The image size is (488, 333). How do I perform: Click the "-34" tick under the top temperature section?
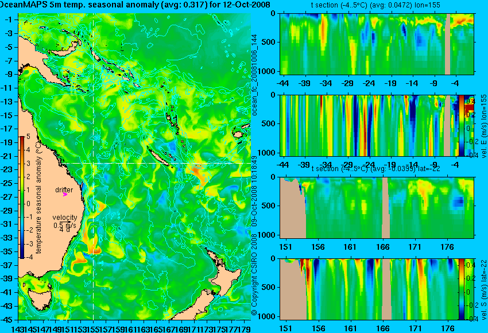click(326, 83)
